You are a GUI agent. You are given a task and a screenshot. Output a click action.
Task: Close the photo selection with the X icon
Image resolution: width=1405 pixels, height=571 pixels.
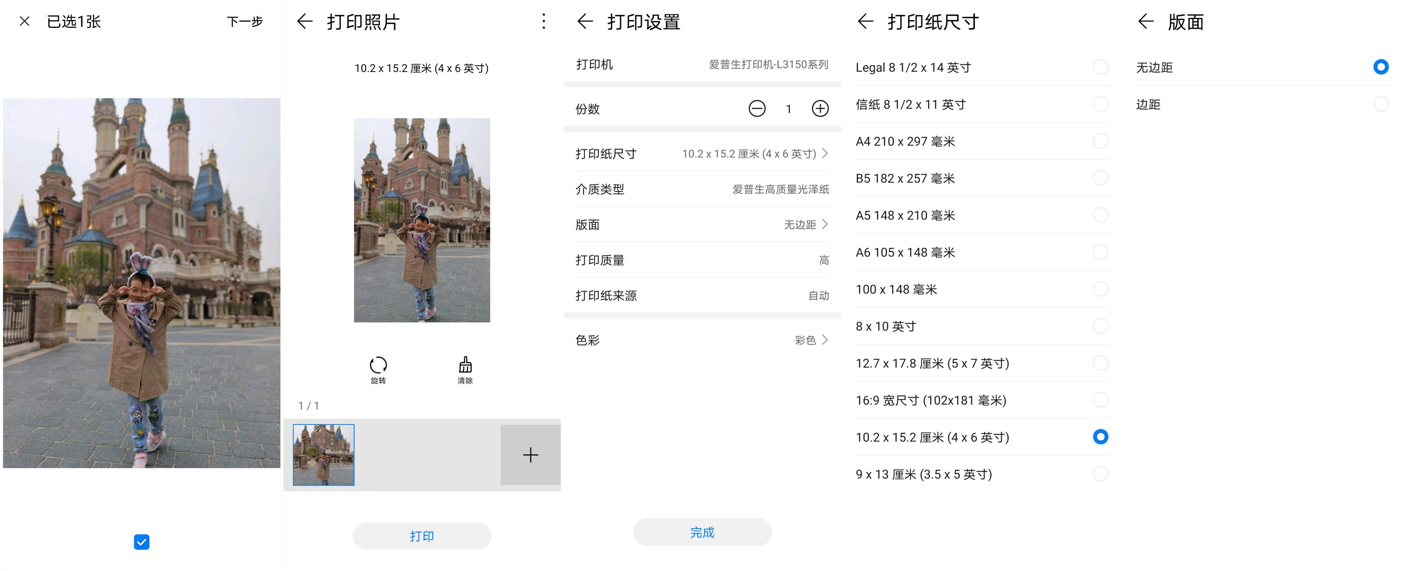25,21
